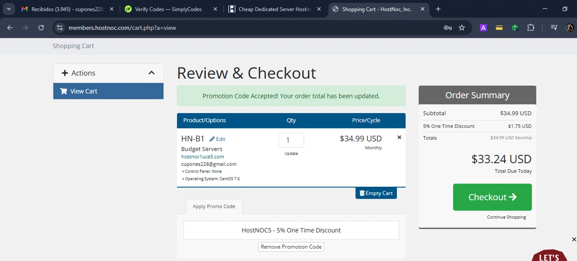The image size is (577, 261).
Task: Click the Total Due Today label
Action: (513, 171)
